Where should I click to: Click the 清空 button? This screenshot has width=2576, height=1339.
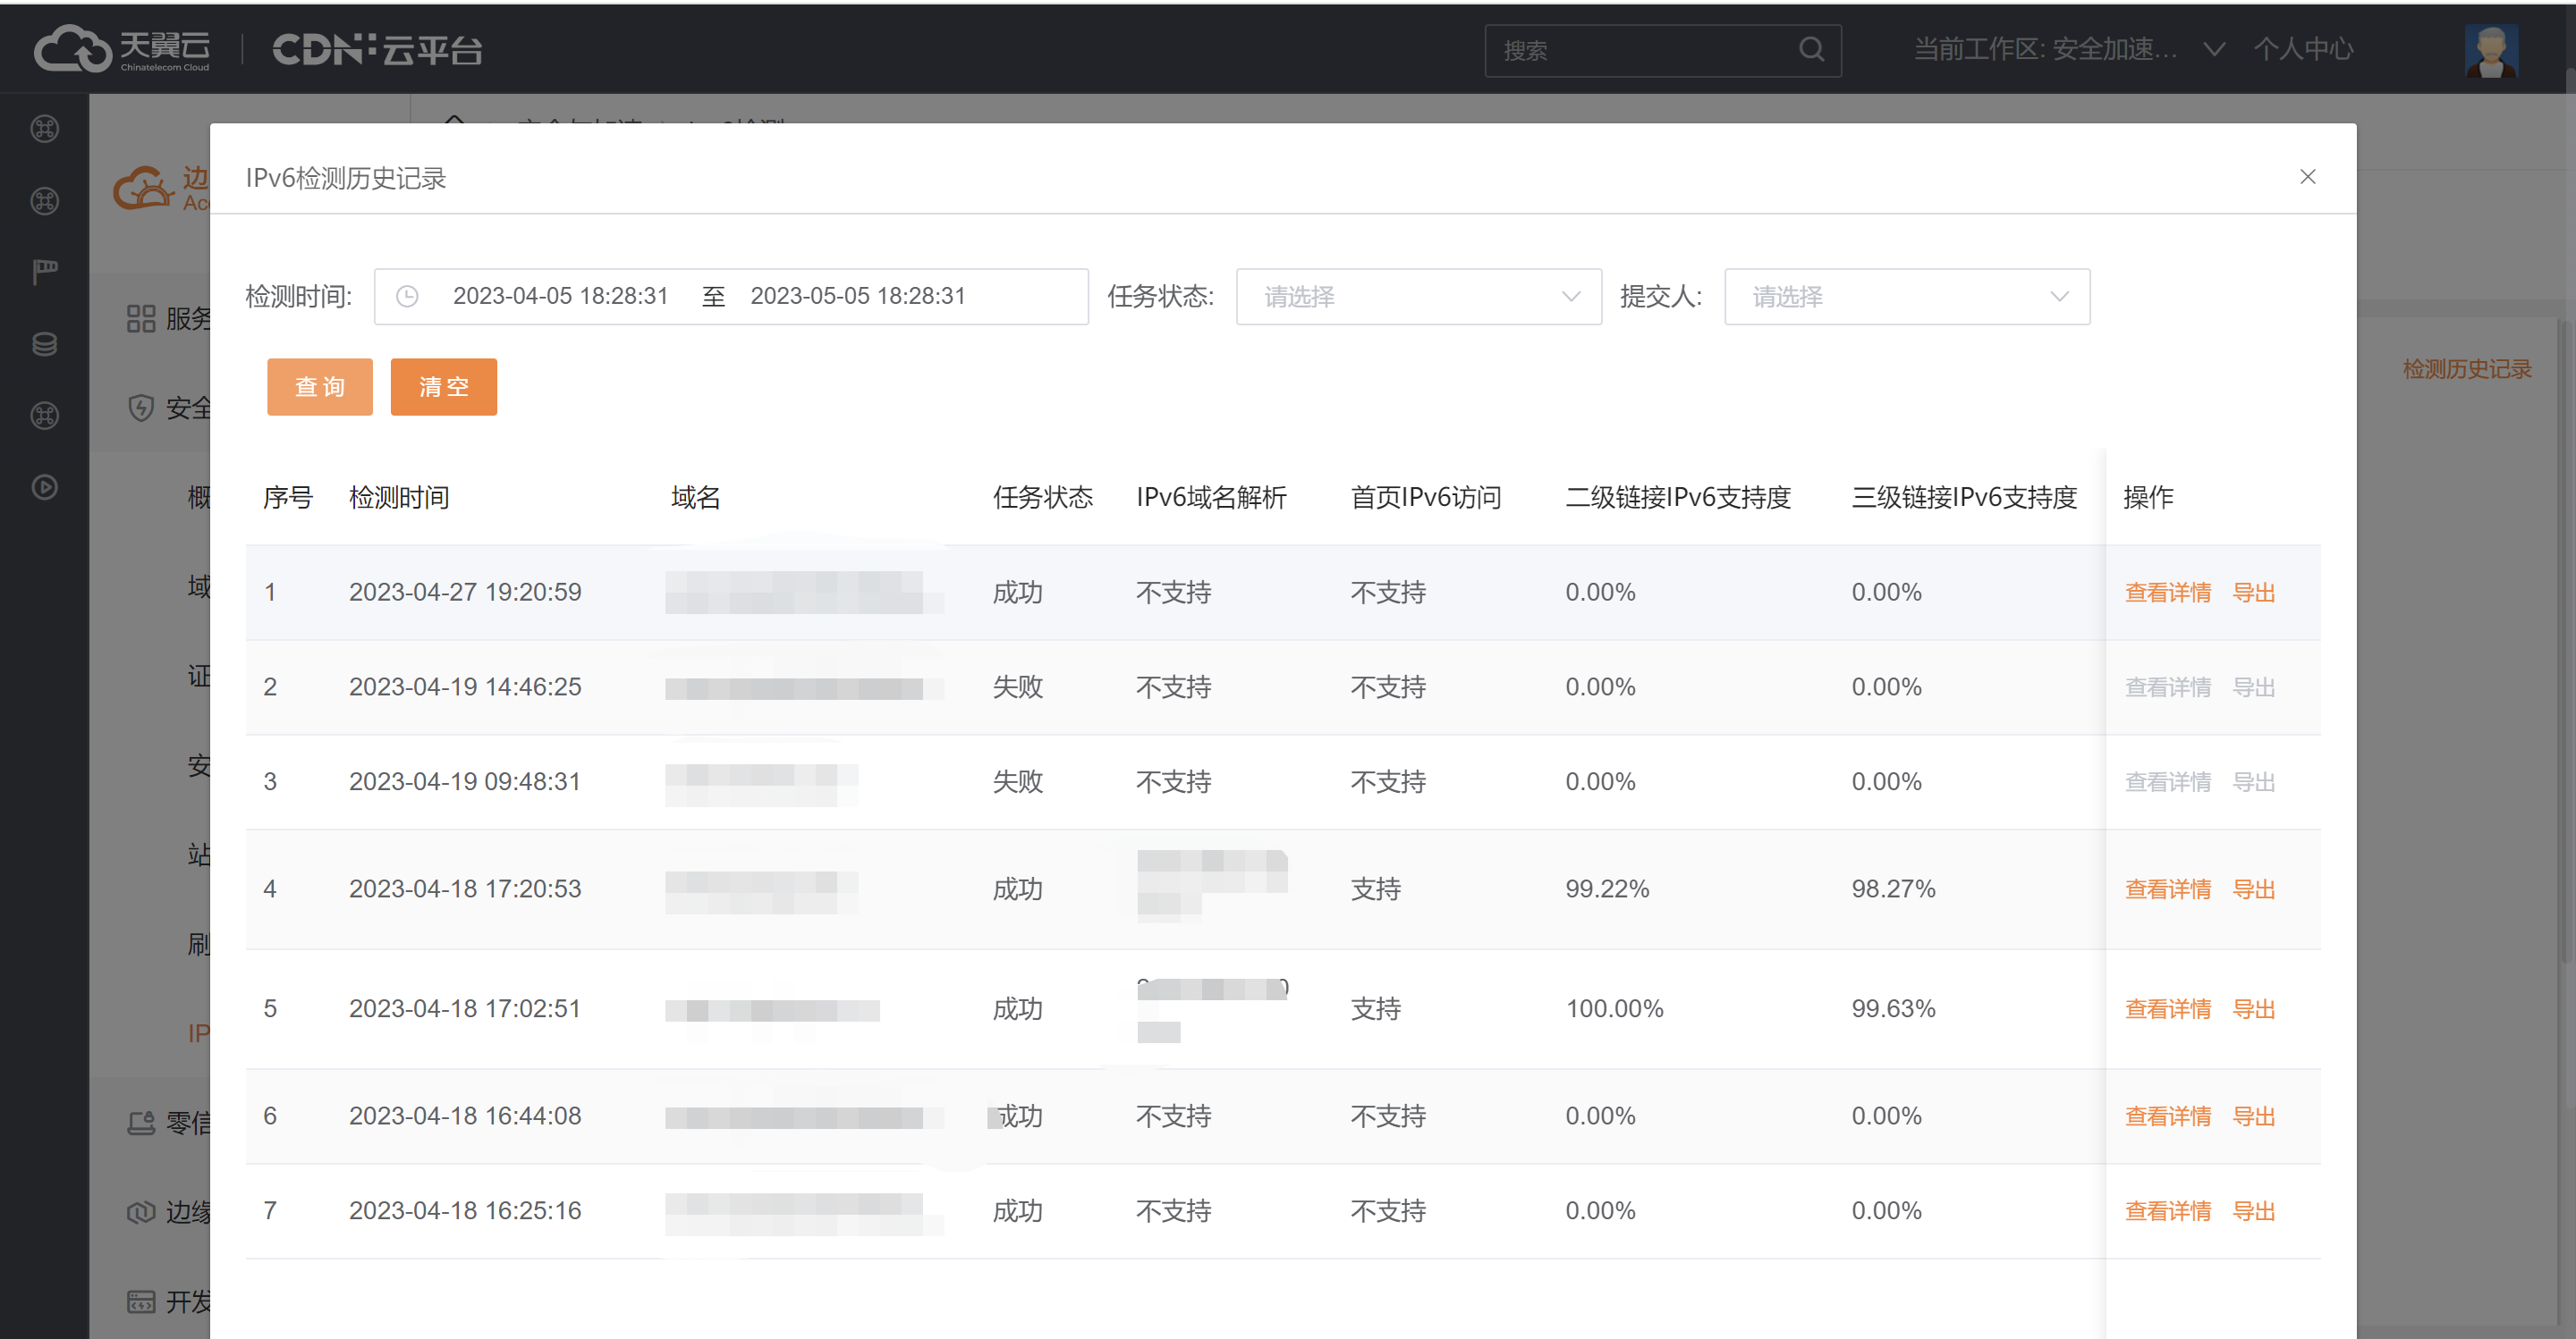(444, 387)
